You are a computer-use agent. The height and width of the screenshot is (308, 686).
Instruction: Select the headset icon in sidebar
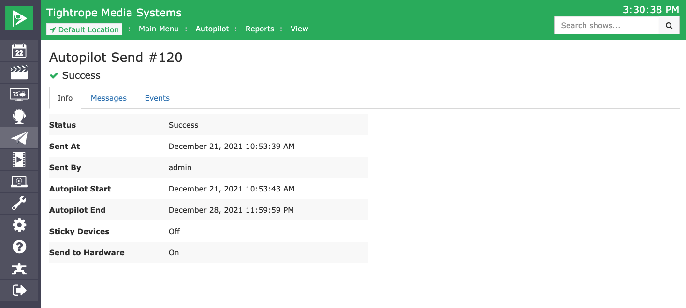click(19, 116)
